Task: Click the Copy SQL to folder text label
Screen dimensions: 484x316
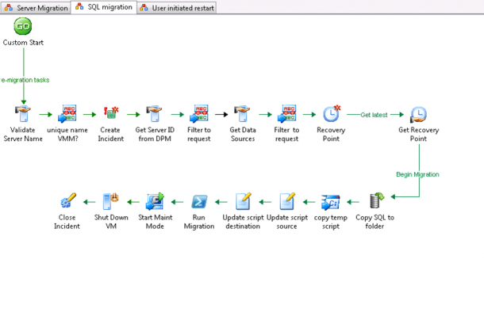Action: click(375, 222)
